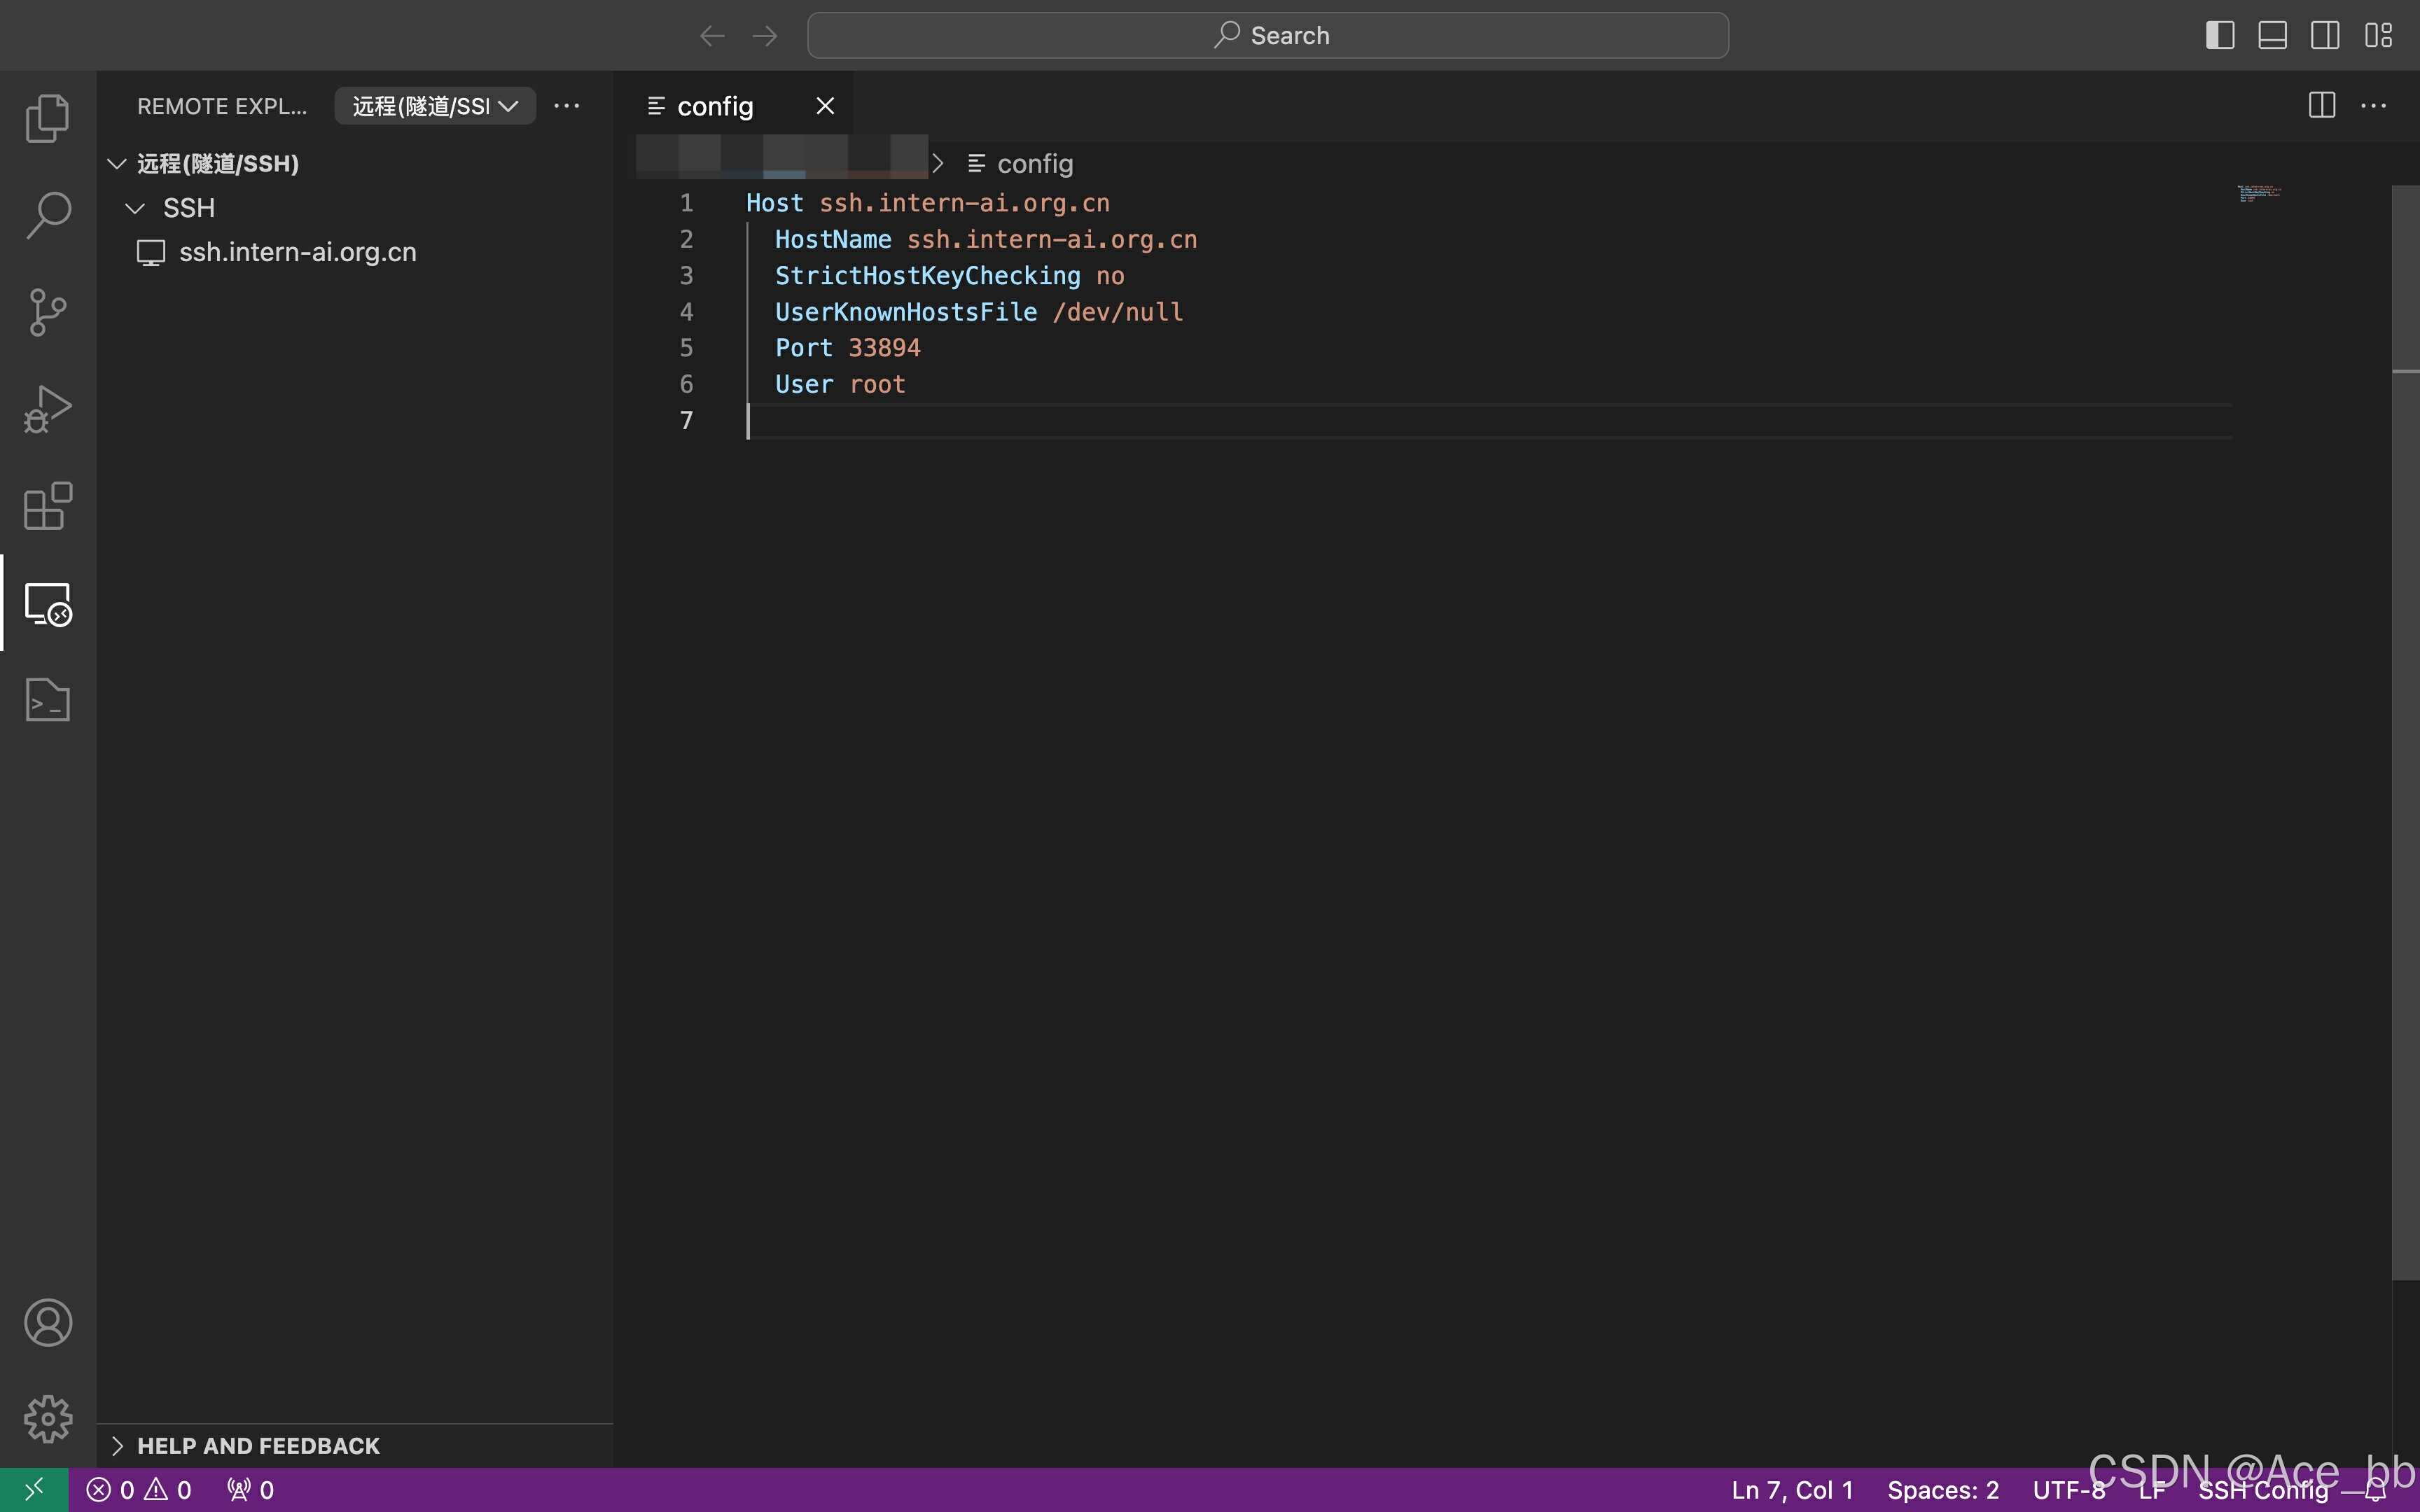Change indentation via Spaces: 2
The width and height of the screenshot is (2420, 1512).
click(1943, 1490)
